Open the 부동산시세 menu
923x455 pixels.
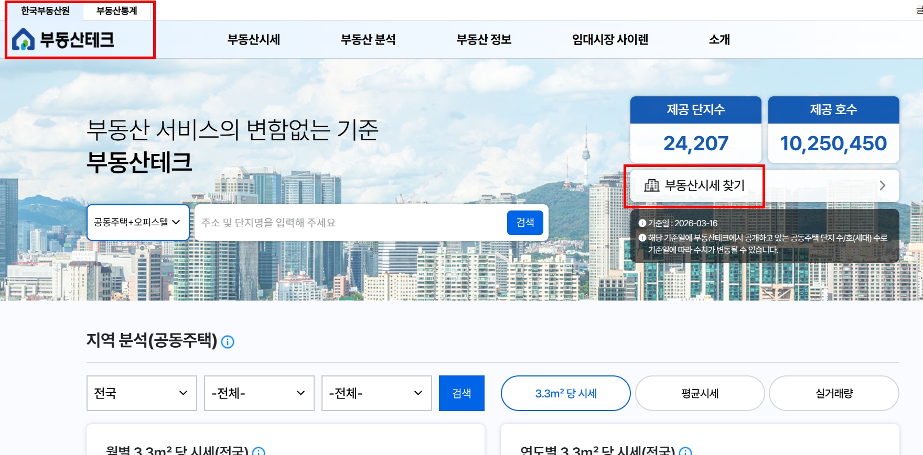(x=254, y=39)
